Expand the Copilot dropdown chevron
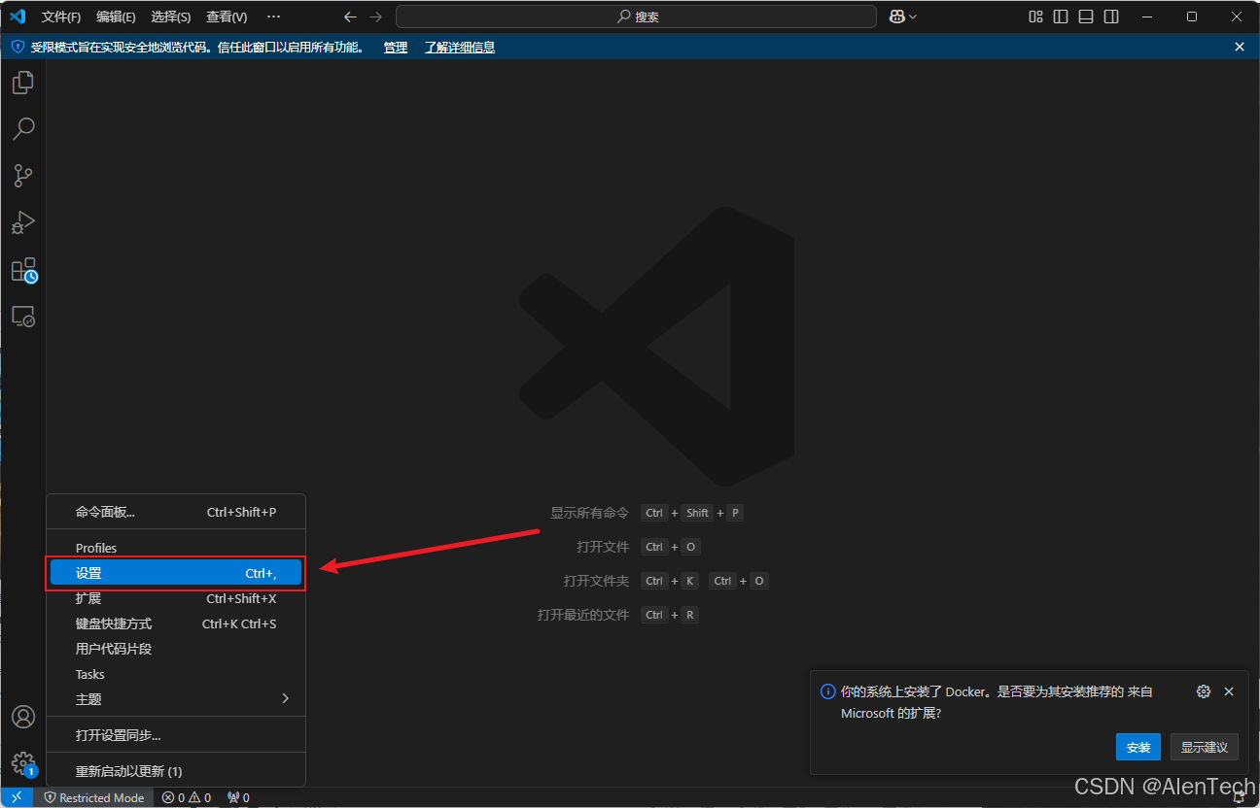 point(913,17)
